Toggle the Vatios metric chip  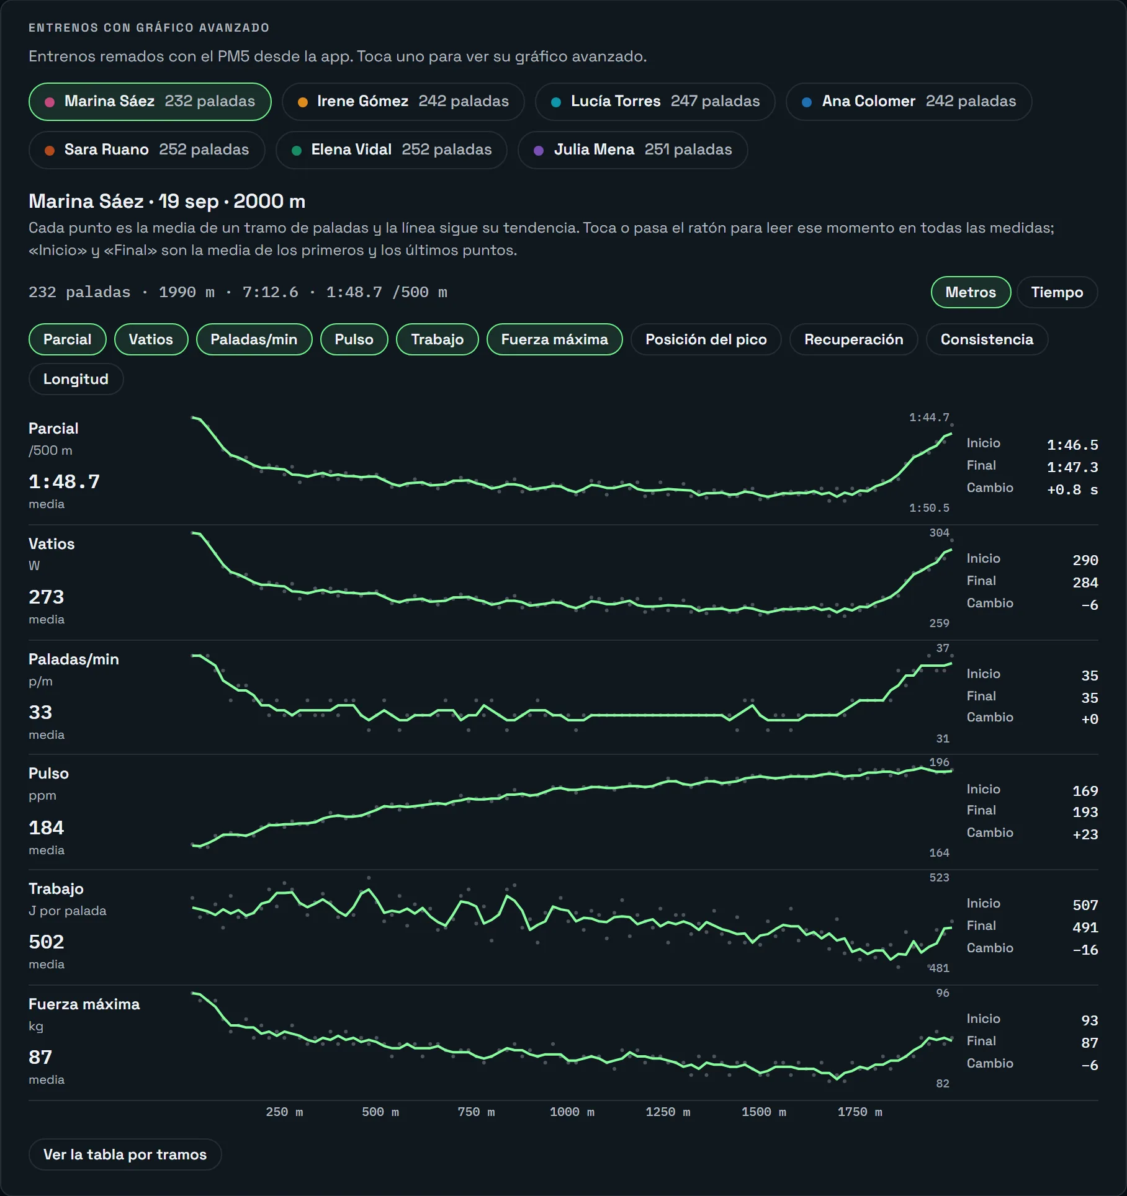click(x=151, y=339)
